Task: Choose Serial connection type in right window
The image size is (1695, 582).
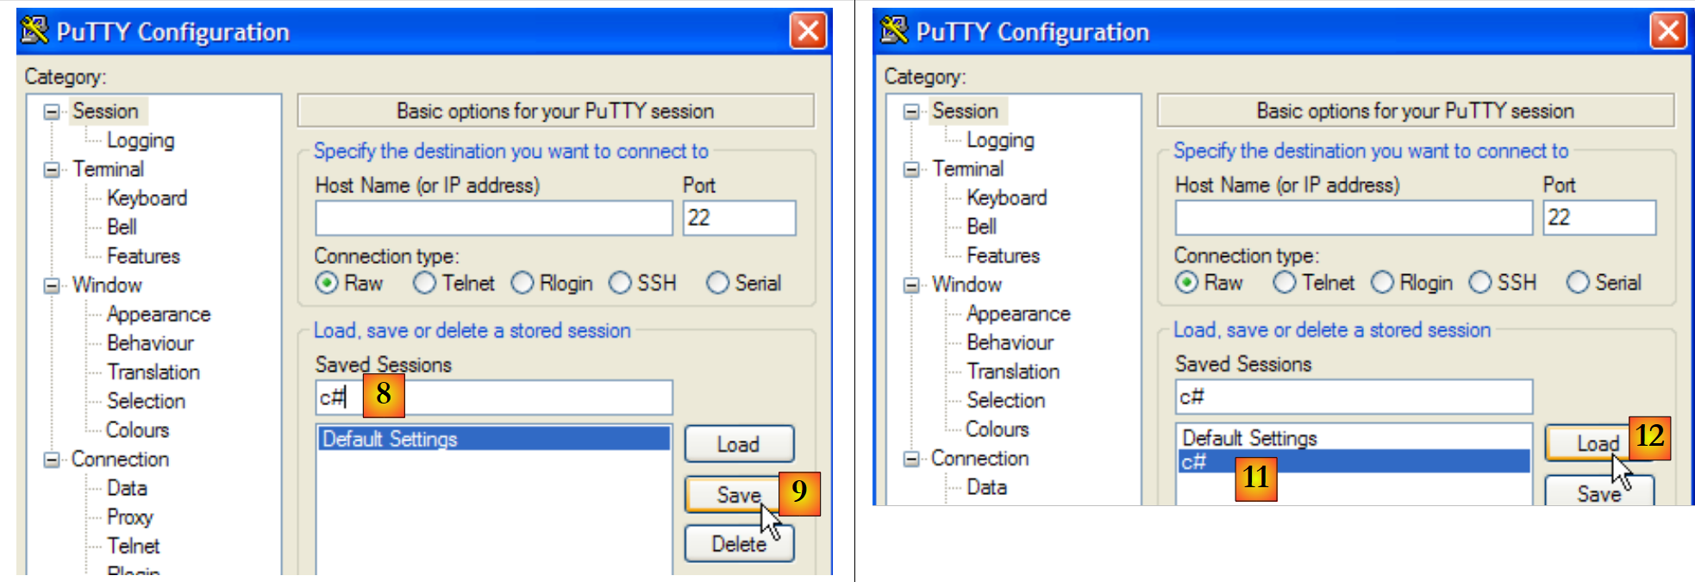Action: click(1578, 282)
